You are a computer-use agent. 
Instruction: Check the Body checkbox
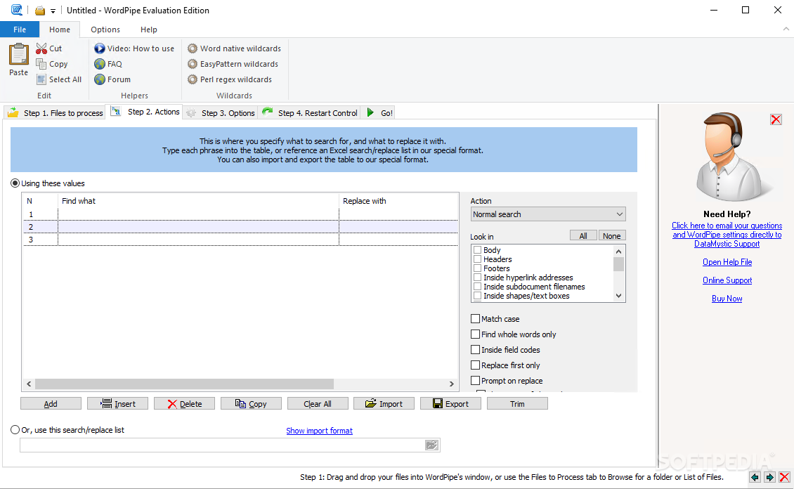click(477, 250)
